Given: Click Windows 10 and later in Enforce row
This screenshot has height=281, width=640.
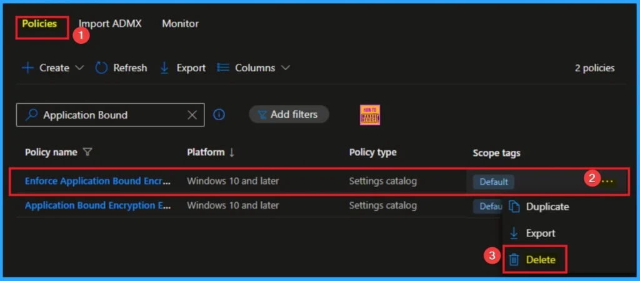Looking at the screenshot, I should pyautogui.click(x=232, y=180).
